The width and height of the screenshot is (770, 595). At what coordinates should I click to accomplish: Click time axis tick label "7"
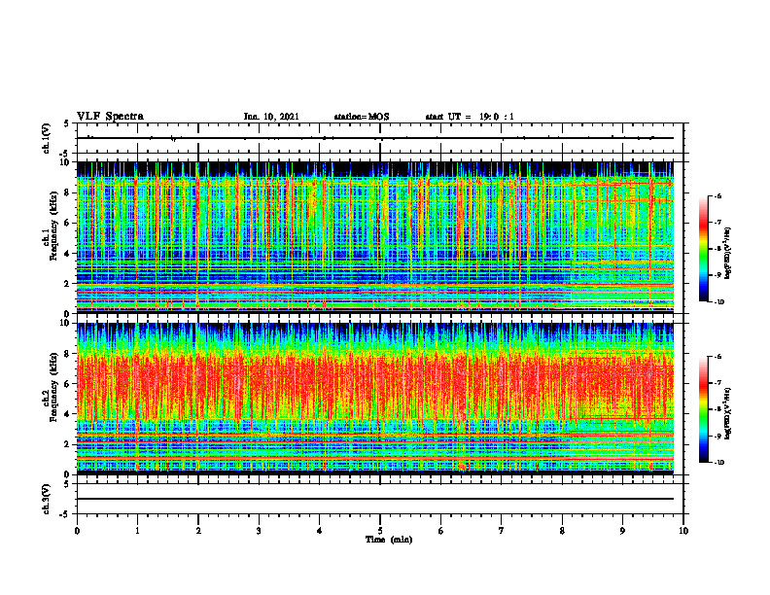click(502, 531)
